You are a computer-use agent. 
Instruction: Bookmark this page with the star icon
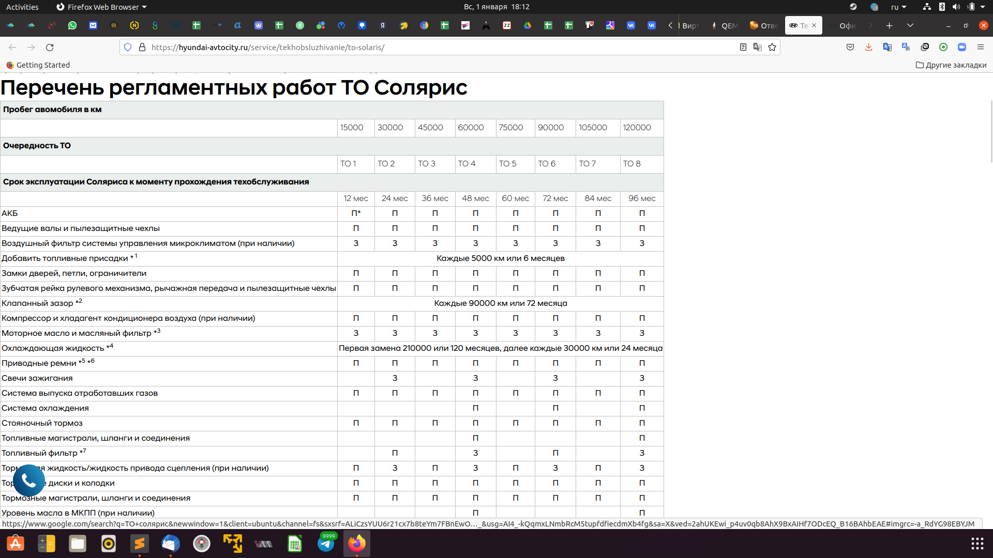point(772,47)
